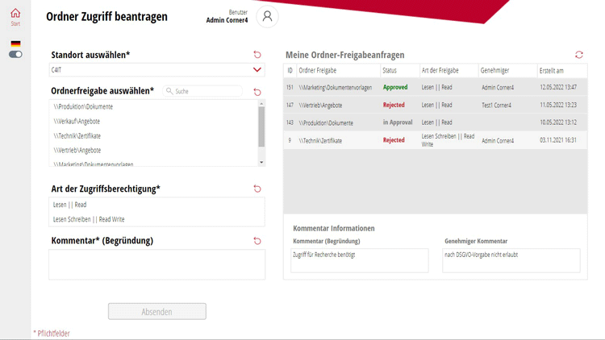Image resolution: width=605 pixels, height=340 pixels.
Task: Refresh Meine Ordner-Freigabeanfragen list
Action: pyautogui.click(x=578, y=55)
